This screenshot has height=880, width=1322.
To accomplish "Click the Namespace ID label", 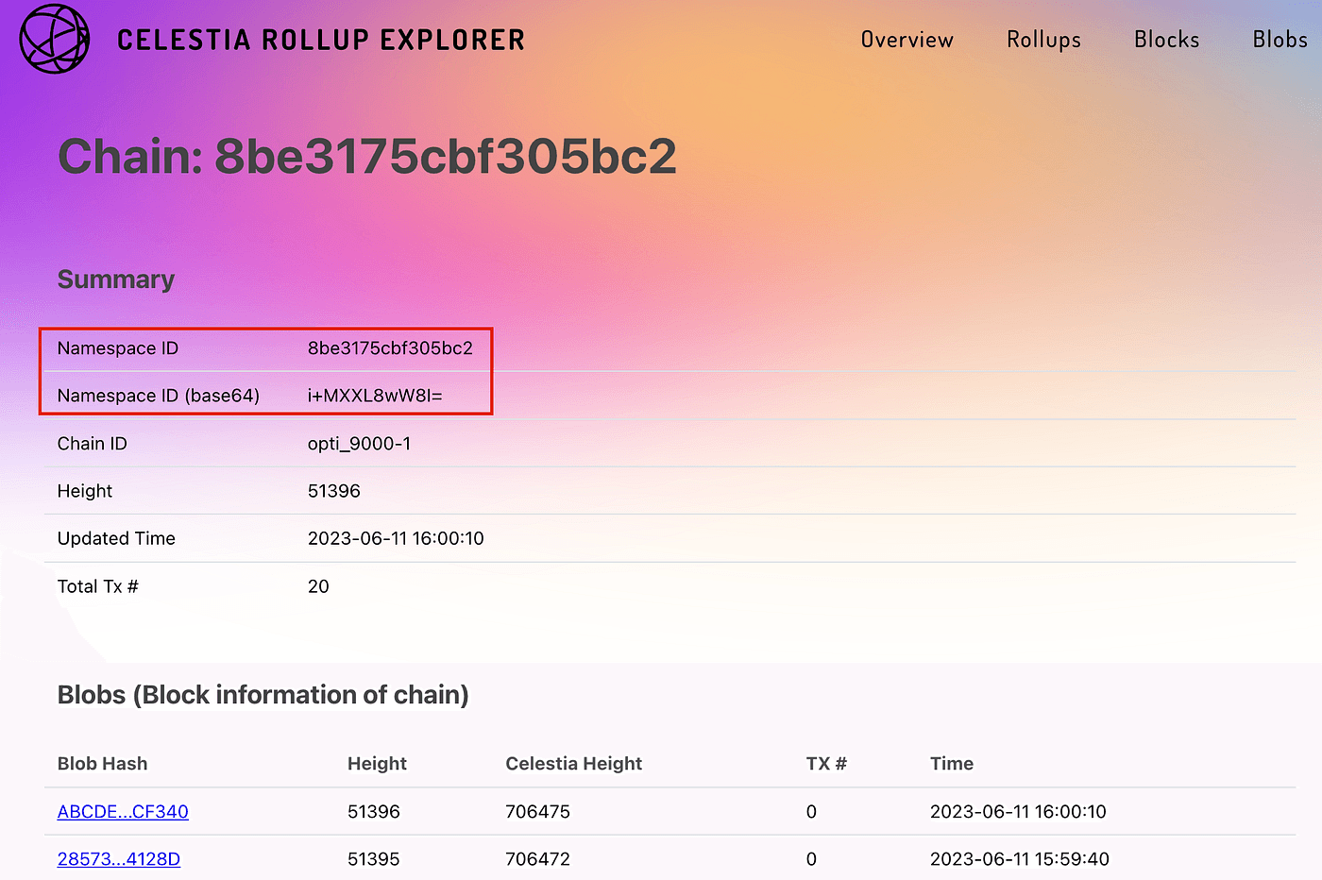I will 118,347.
